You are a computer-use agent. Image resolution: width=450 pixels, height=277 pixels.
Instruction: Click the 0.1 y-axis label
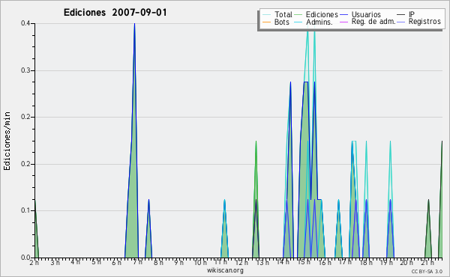tap(25, 210)
